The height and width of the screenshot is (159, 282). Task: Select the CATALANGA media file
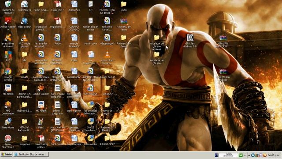(91, 90)
